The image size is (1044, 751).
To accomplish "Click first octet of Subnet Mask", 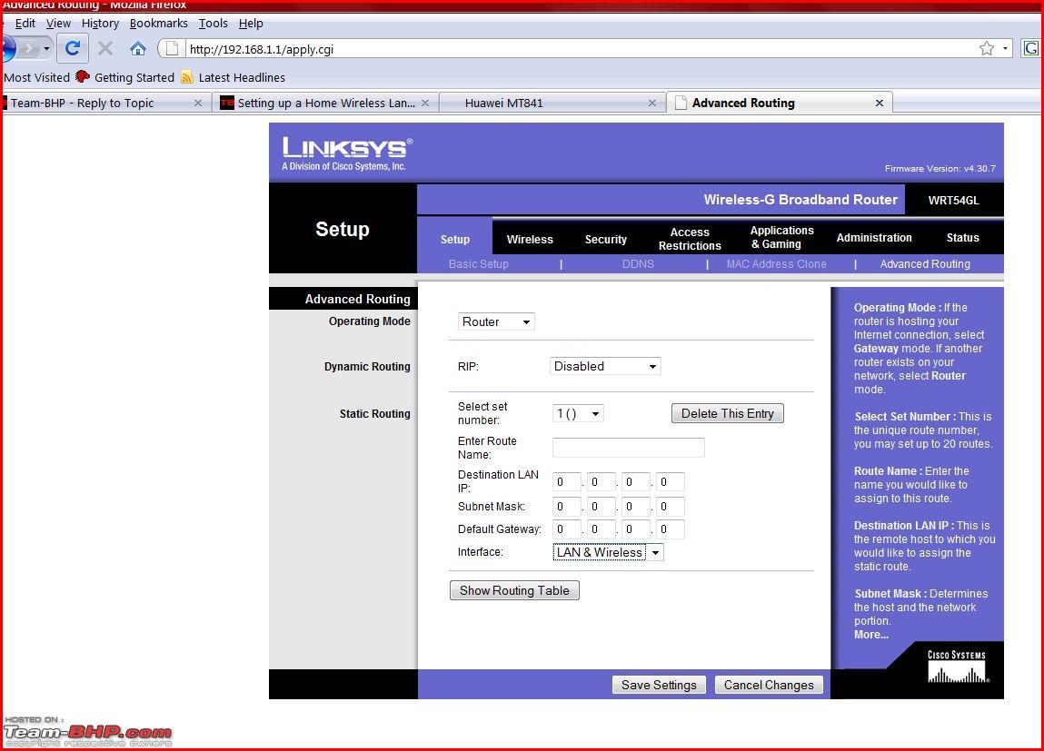I will [x=567, y=507].
